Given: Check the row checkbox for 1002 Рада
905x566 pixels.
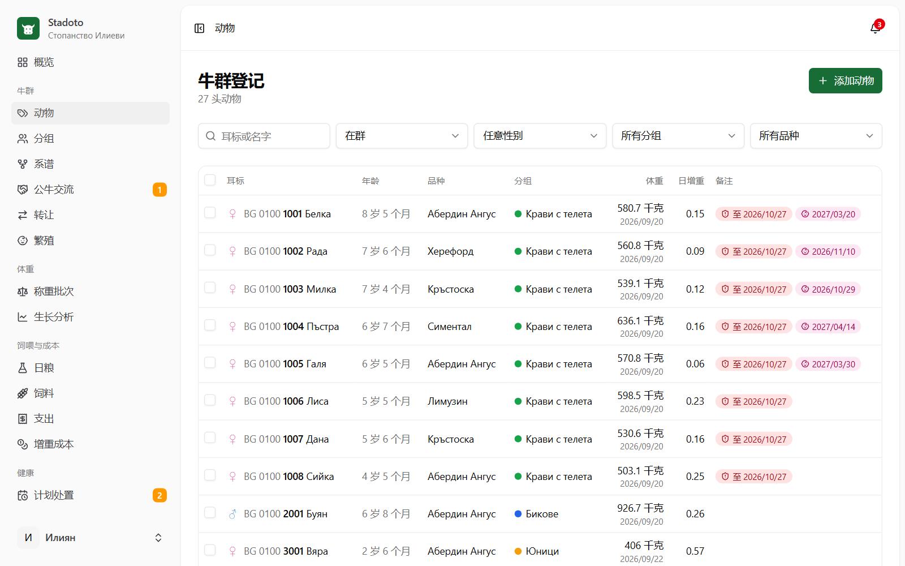Looking at the screenshot, I should tap(210, 250).
